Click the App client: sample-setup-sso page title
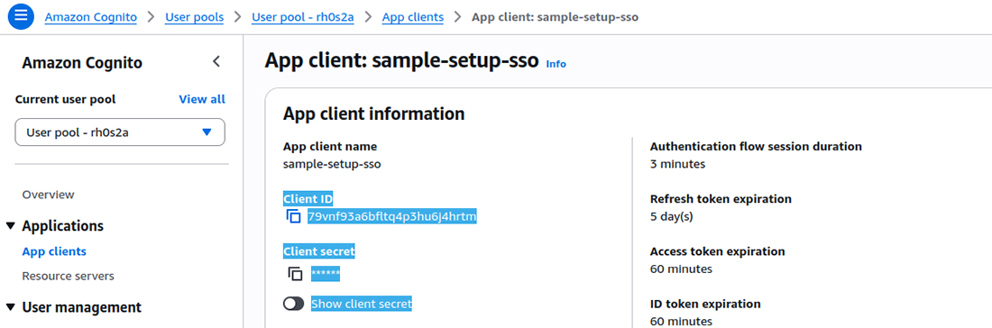The image size is (992, 328). pyautogui.click(x=401, y=60)
